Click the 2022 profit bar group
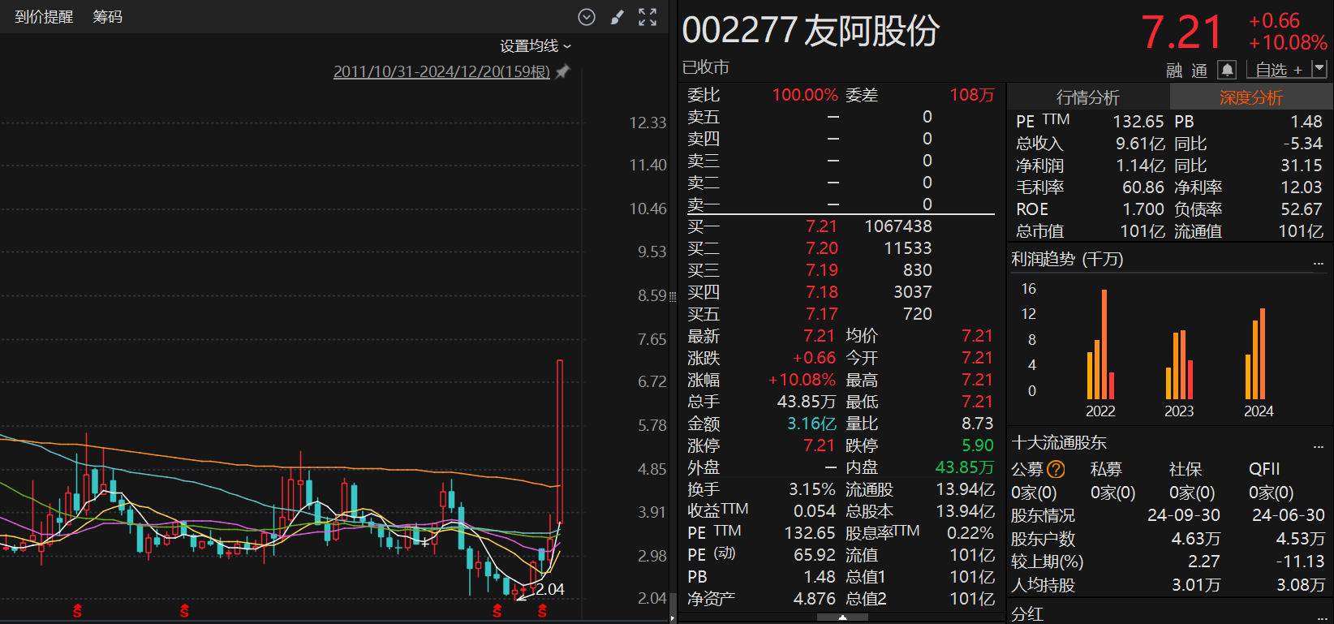 pyautogui.click(x=1100, y=344)
